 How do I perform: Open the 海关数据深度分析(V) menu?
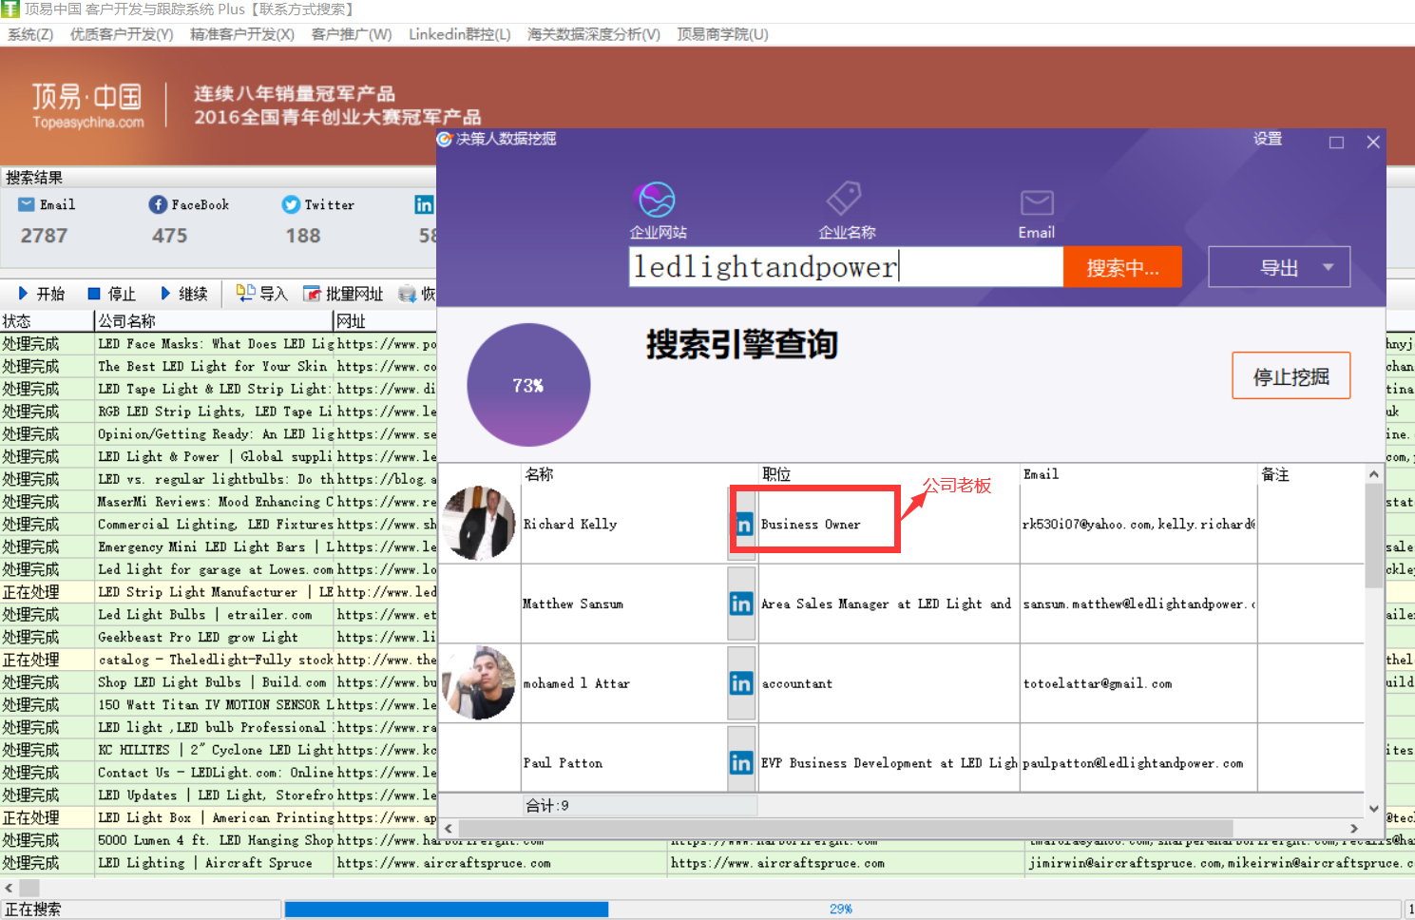click(594, 34)
